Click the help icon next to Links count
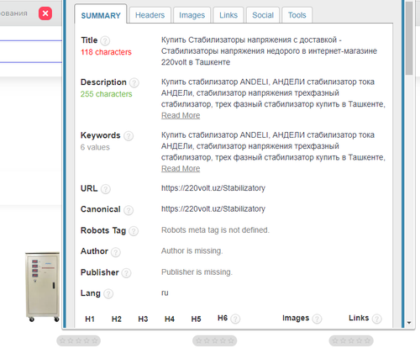Viewport: 420px width, 353px height. [377, 319]
